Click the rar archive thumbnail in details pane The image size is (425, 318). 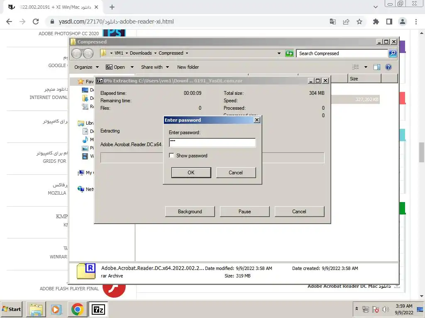point(86,271)
